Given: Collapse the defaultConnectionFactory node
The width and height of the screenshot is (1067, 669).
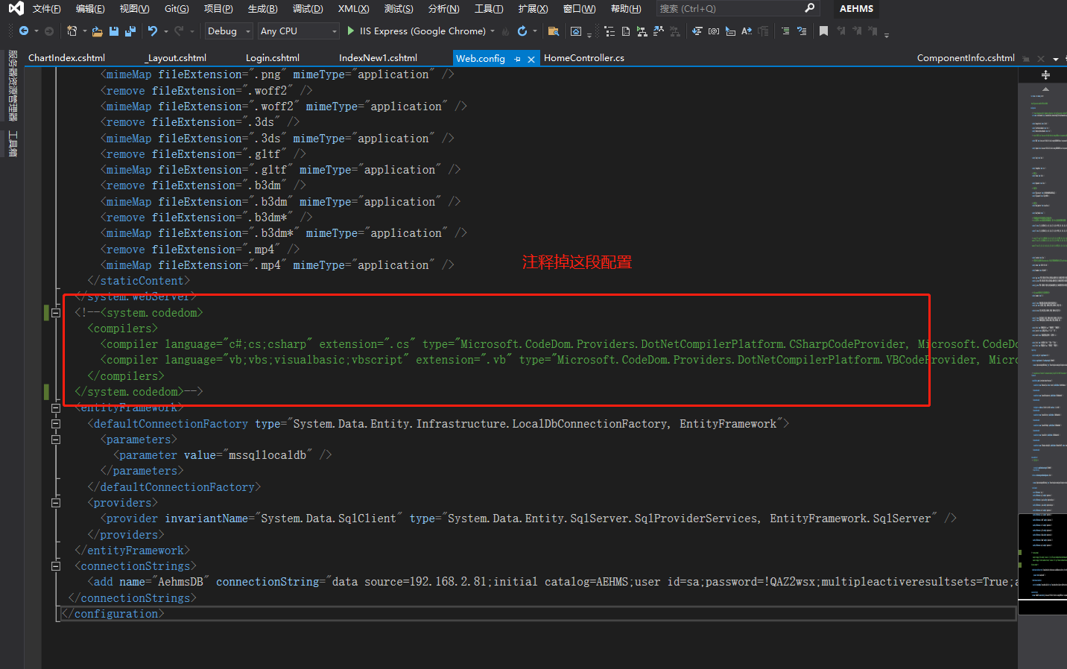Looking at the screenshot, I should pos(56,424).
